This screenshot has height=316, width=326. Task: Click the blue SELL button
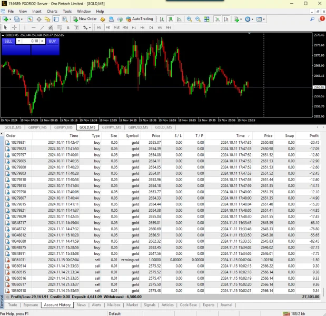coord(8,41)
